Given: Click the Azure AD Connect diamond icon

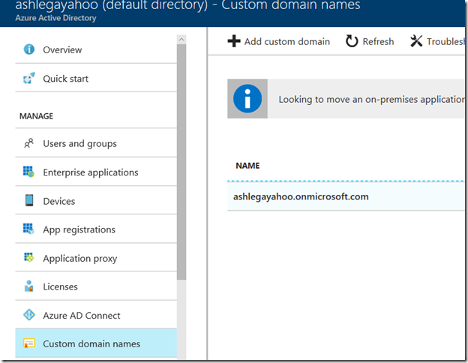Looking at the screenshot, I should [29, 315].
